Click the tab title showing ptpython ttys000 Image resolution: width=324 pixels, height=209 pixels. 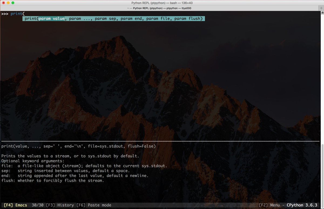(159, 8)
